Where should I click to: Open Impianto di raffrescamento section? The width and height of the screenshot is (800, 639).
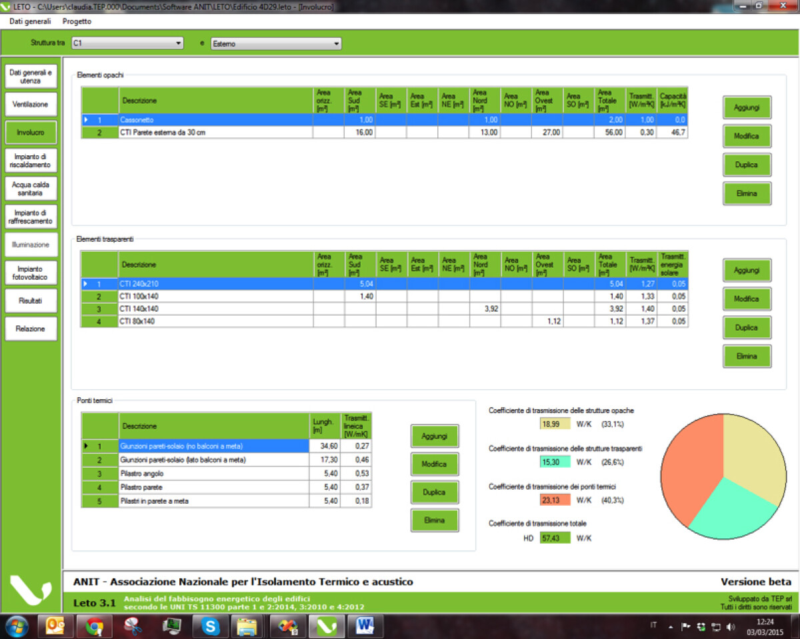pos(31,217)
